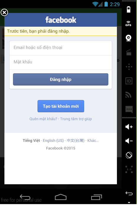Focus the Email hoặc số điện thoại field

(x=61, y=48)
